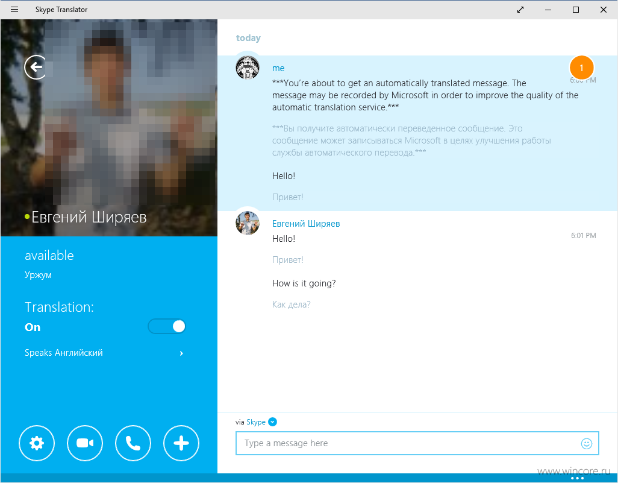Maximize the Skype Translator window
Image resolution: width=618 pixels, height=483 pixels.
pyautogui.click(x=576, y=10)
